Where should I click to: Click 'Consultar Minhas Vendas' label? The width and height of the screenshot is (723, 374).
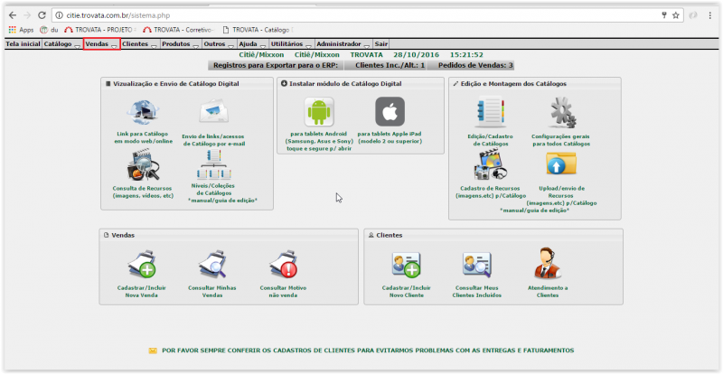tap(212, 292)
